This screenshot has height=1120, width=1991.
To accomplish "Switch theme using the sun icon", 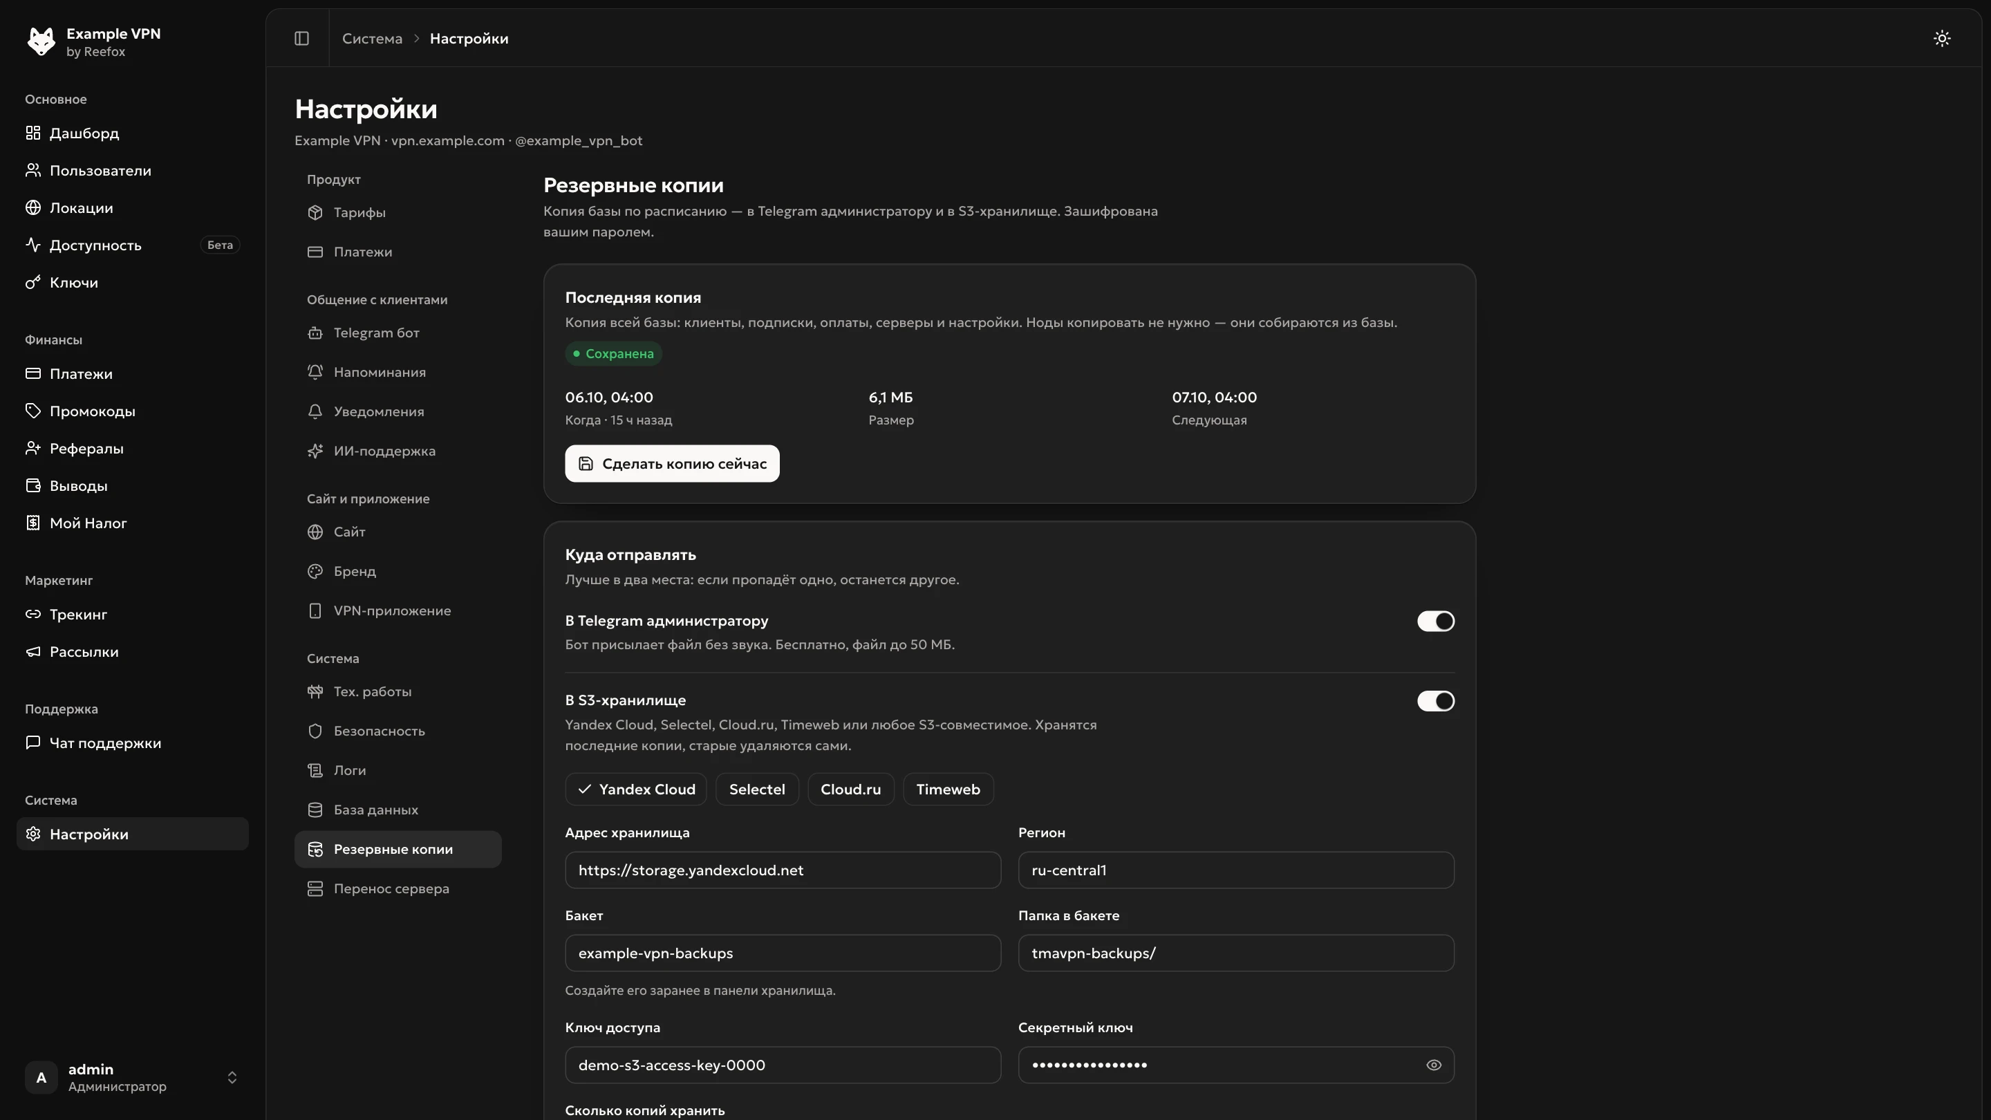I will (1941, 38).
